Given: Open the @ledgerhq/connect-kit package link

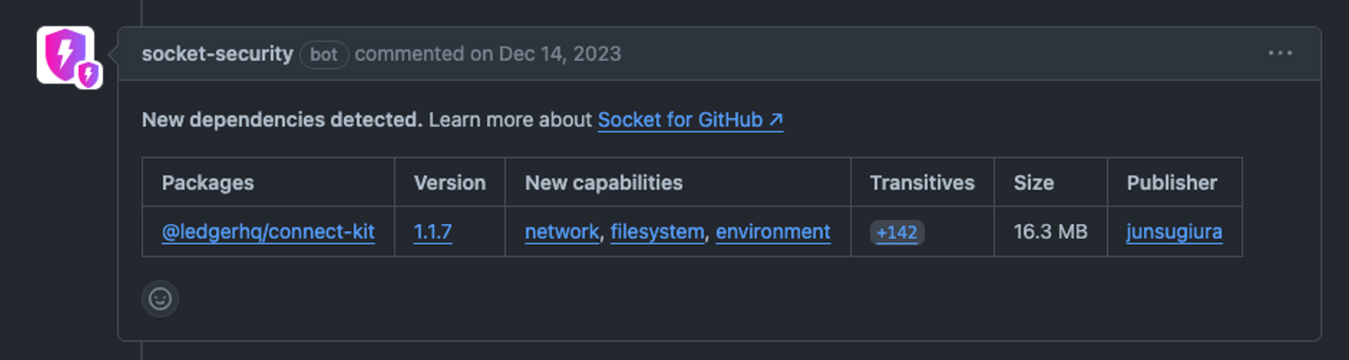Looking at the screenshot, I should click(x=268, y=232).
